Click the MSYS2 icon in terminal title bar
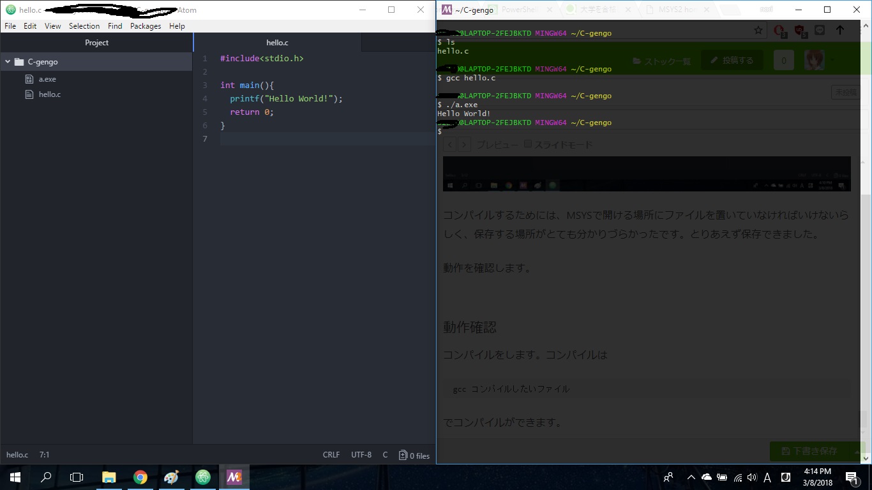872x490 pixels. (x=447, y=10)
